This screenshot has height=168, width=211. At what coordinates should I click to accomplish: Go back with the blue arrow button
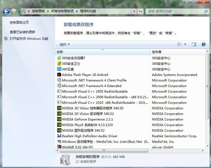(6, 12)
